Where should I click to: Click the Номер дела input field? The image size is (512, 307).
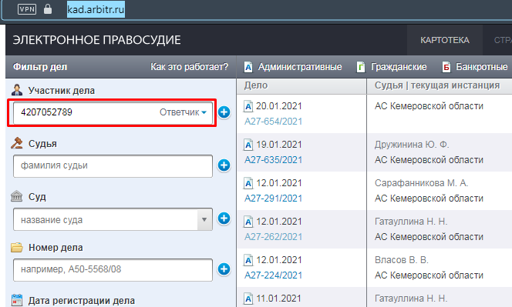(x=113, y=270)
